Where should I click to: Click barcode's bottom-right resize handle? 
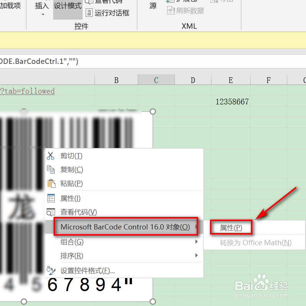[153, 301]
